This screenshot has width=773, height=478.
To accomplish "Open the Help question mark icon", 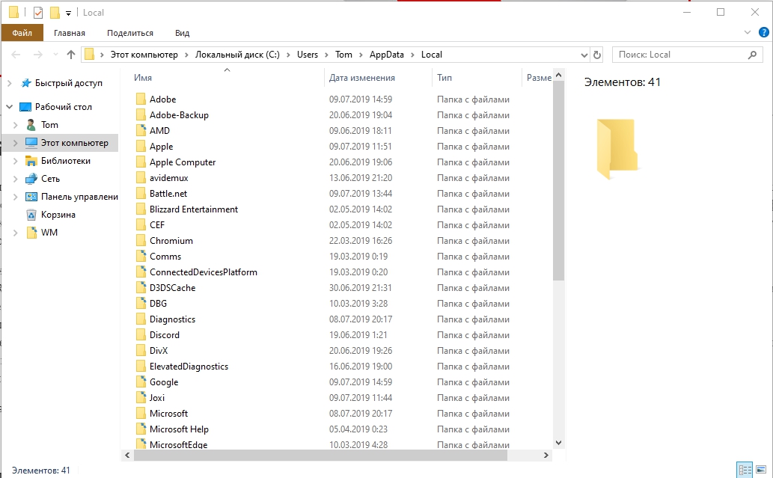I will point(762,33).
